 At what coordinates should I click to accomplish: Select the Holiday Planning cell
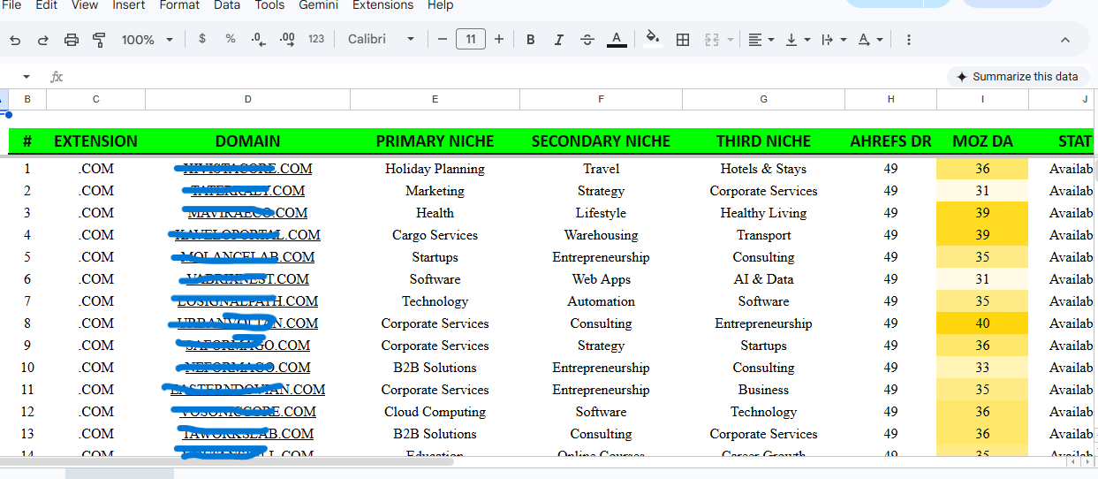click(435, 169)
